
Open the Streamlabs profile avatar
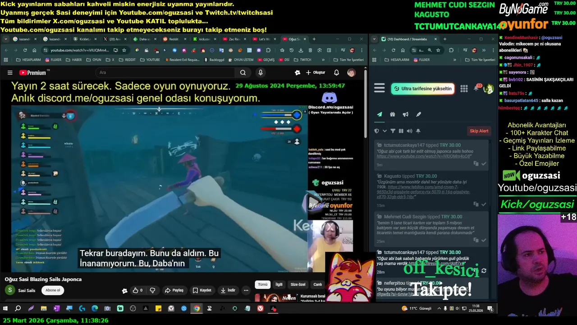[488, 89]
